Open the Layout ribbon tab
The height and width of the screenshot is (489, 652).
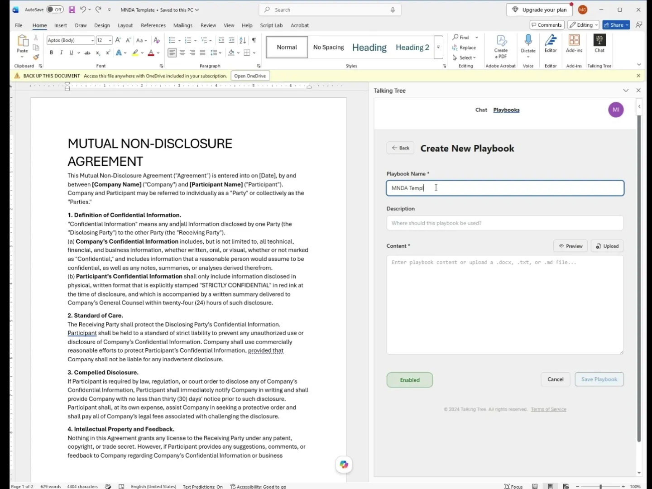pyautogui.click(x=125, y=25)
